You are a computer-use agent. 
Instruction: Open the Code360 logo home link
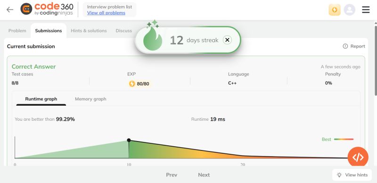click(x=47, y=9)
